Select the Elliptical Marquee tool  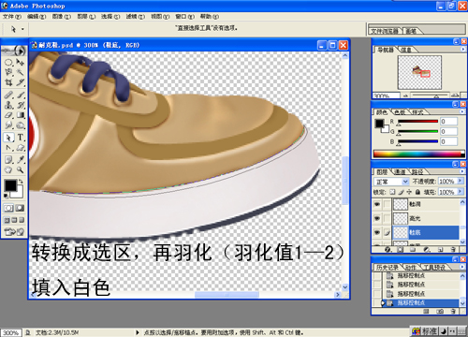point(8,63)
